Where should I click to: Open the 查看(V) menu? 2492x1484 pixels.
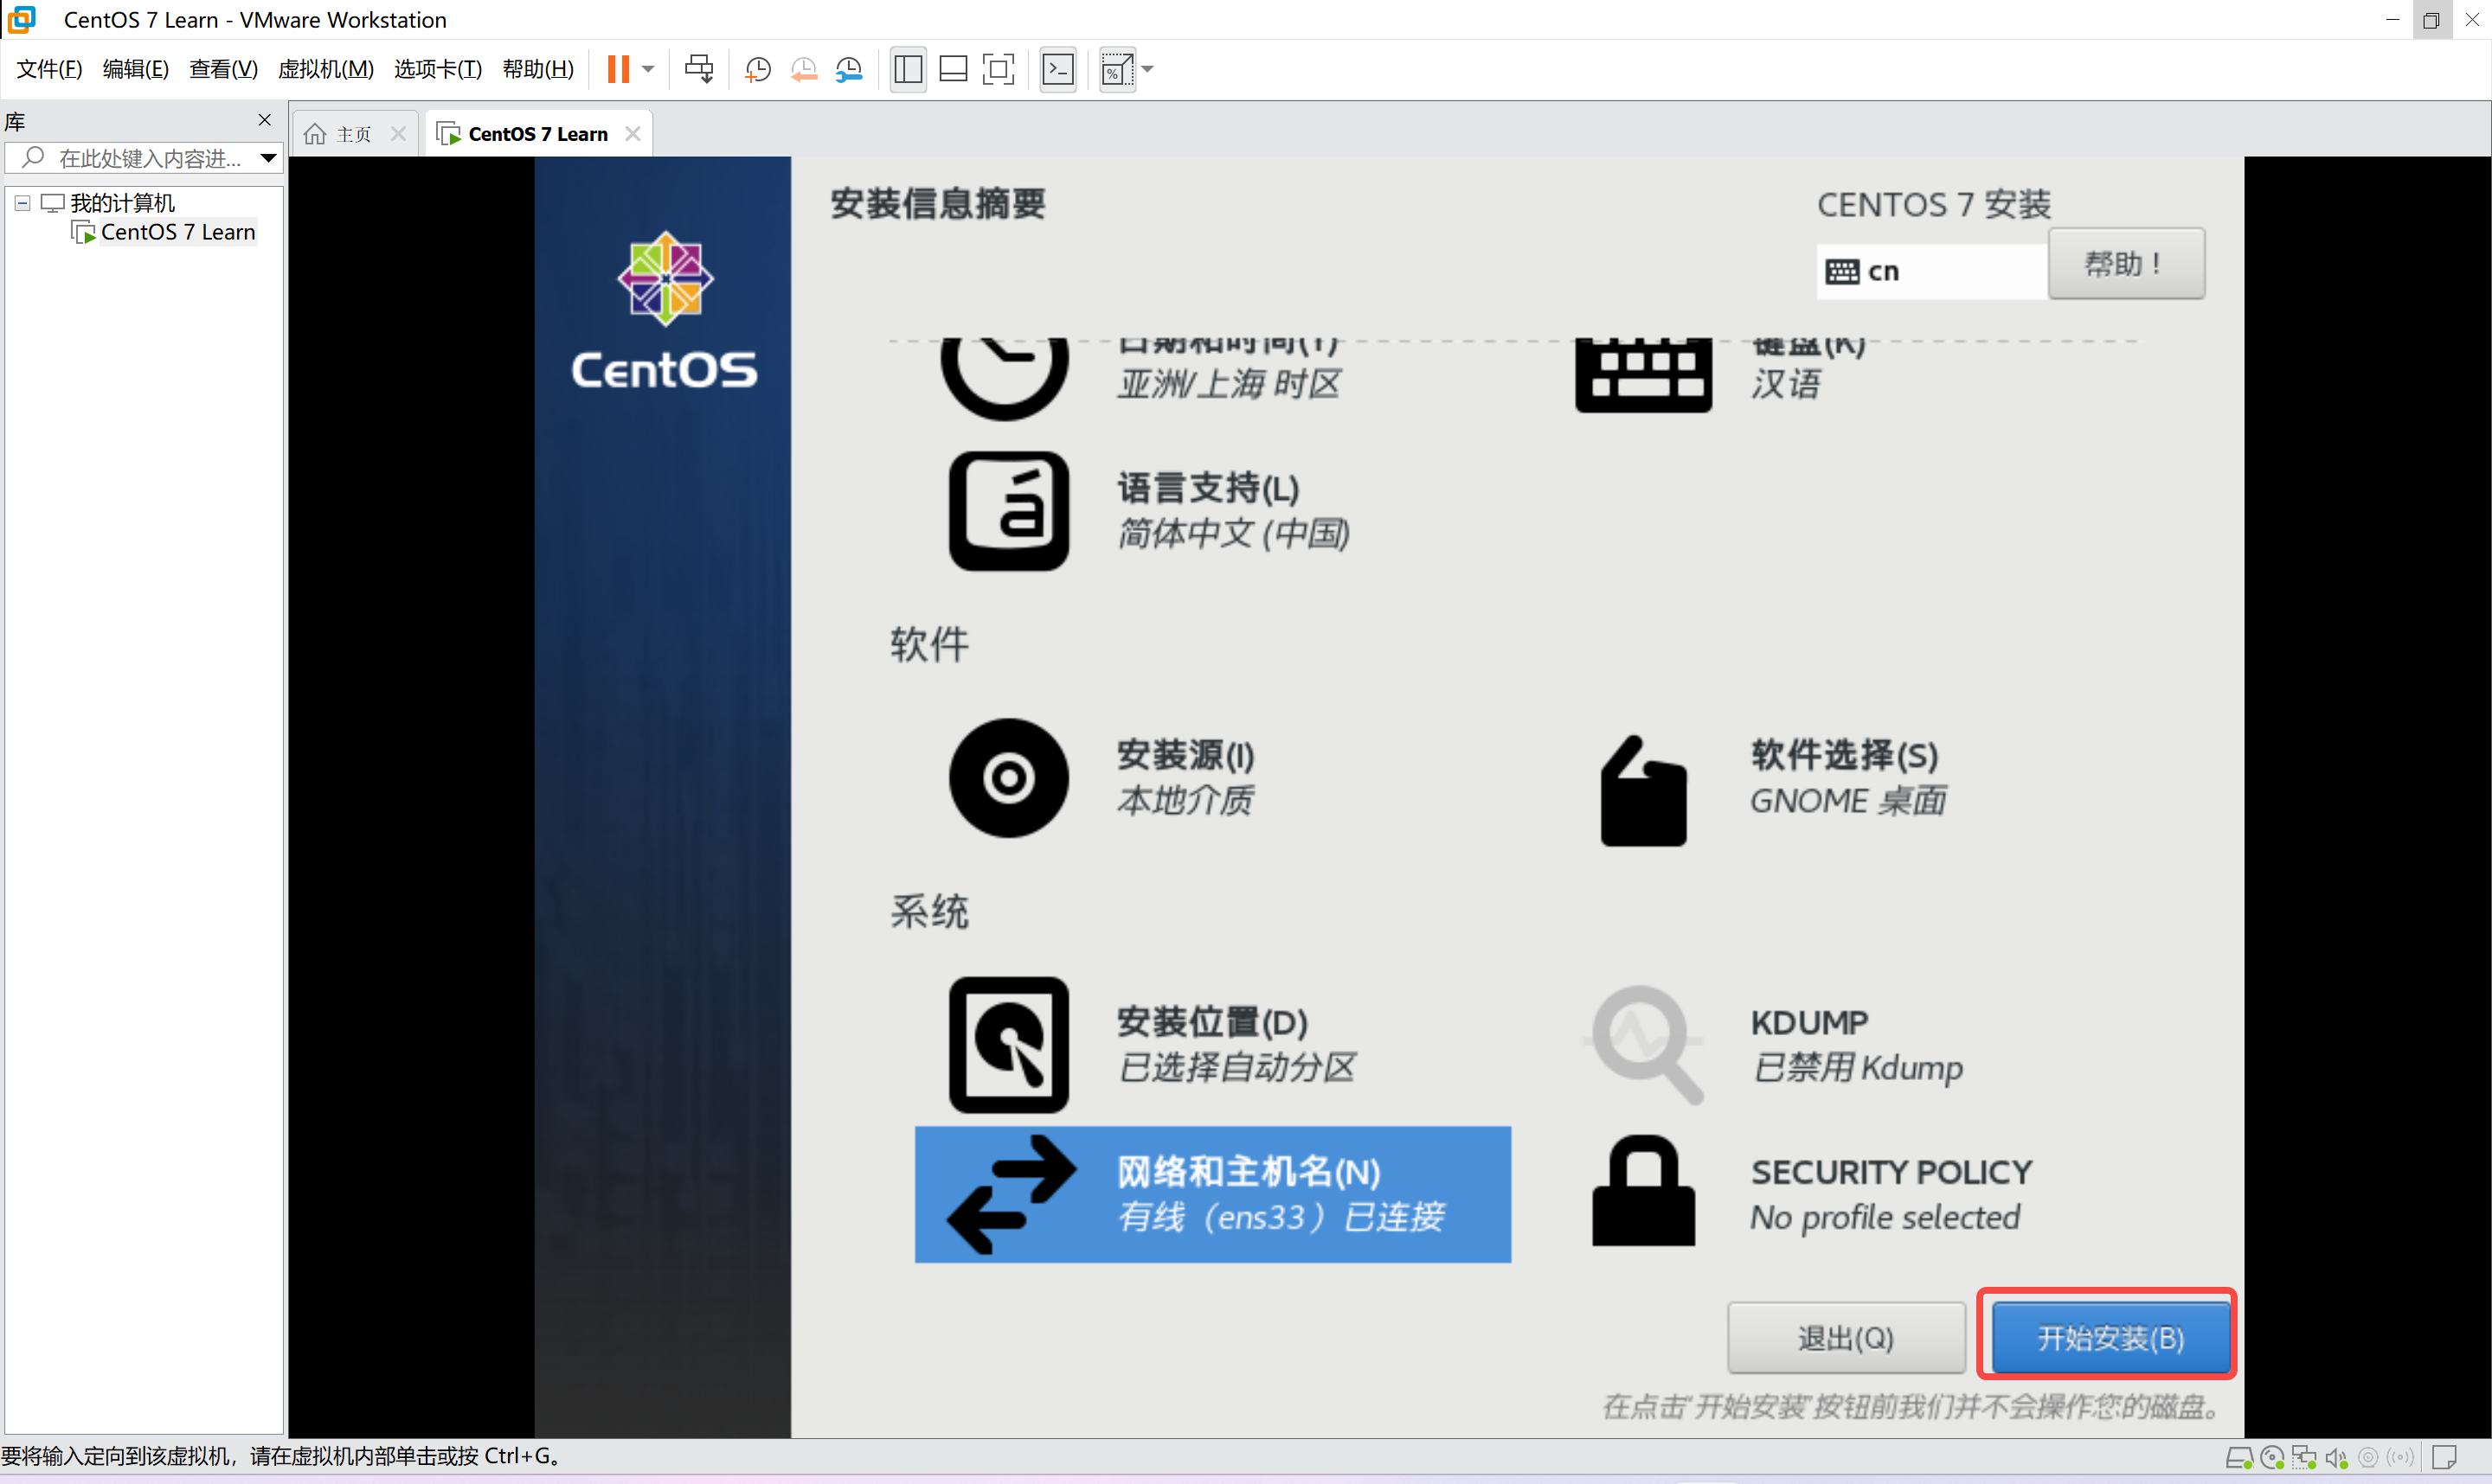(x=223, y=69)
